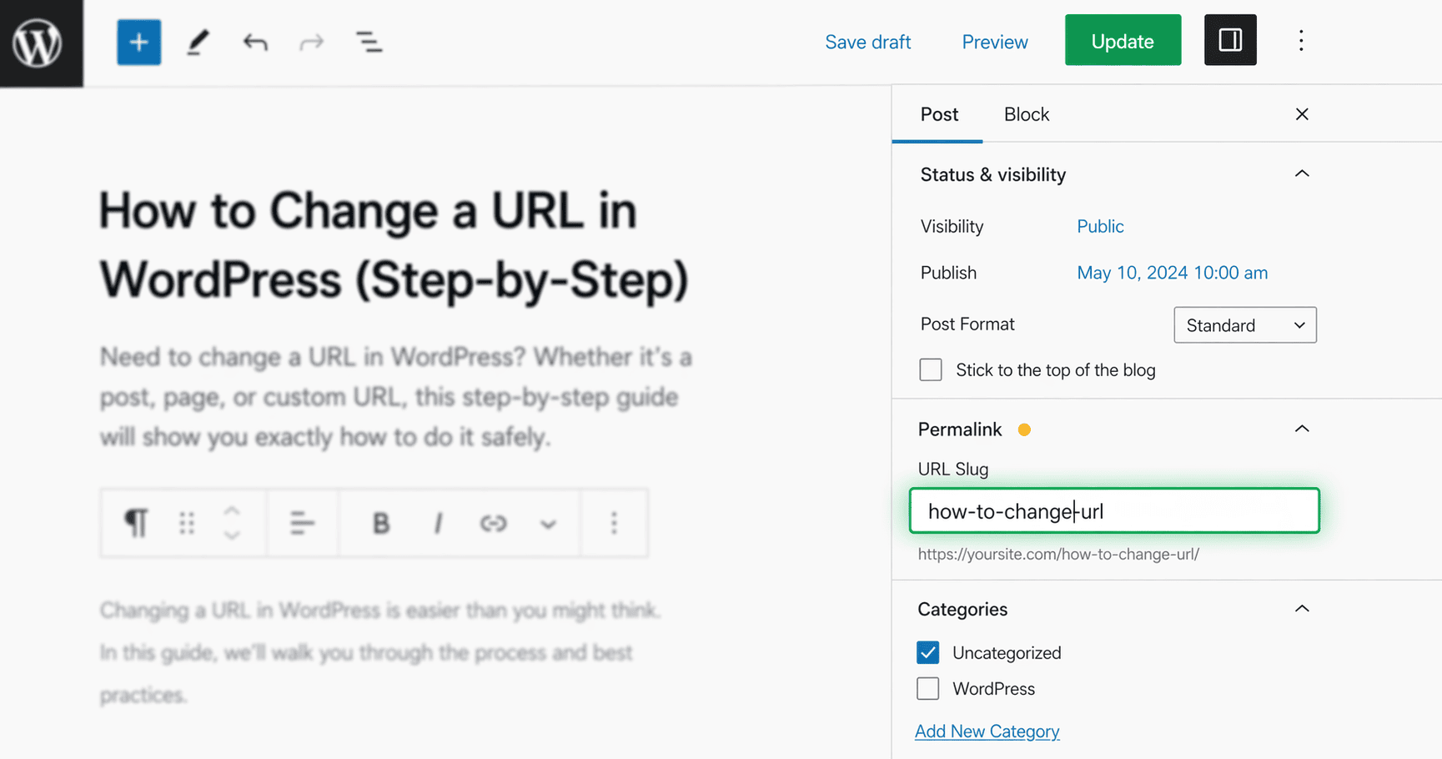Screen dimensions: 1442x759
Task: Open the Post Format dropdown
Action: (x=1245, y=324)
